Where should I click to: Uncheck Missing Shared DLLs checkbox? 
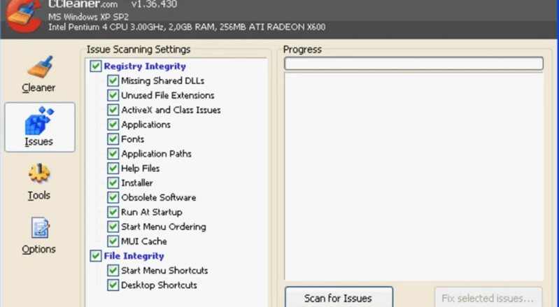113,81
